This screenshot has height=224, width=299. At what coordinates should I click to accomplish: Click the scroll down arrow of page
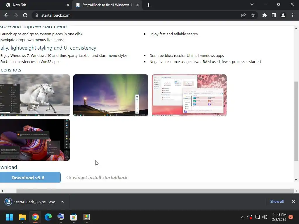[x=296, y=180]
